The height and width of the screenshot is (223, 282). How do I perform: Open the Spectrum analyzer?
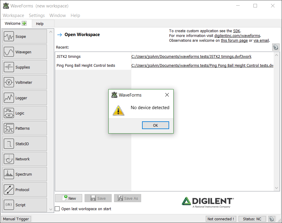[x=25, y=174]
